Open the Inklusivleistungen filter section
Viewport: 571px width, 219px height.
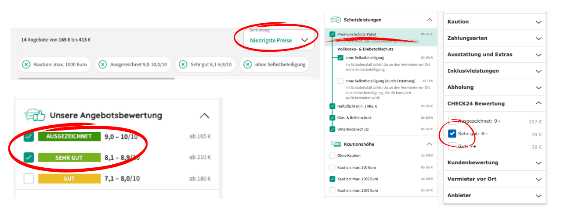click(538, 71)
